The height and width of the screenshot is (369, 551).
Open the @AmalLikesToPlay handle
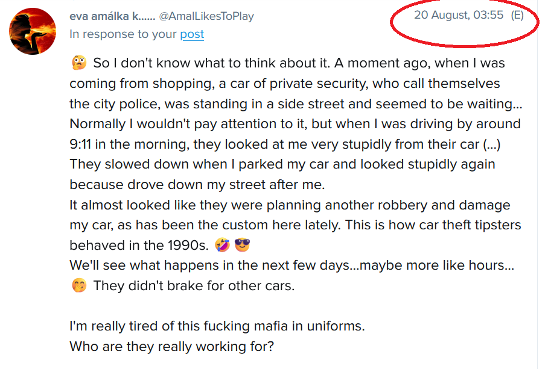[x=206, y=16]
